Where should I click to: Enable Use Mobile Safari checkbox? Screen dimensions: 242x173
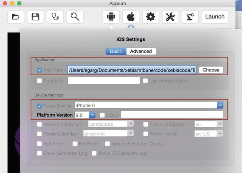145,81
